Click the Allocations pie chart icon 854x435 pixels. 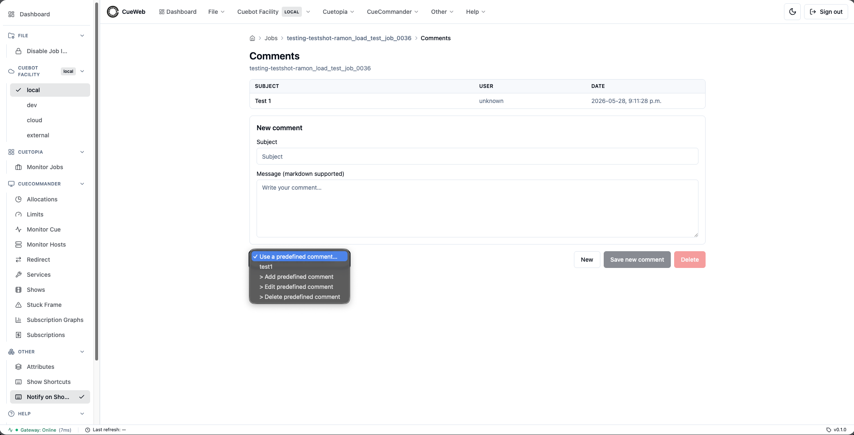[x=18, y=199]
